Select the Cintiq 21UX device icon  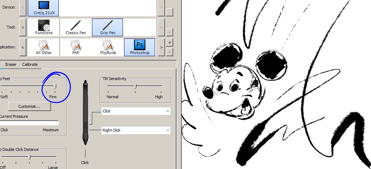[43, 8]
